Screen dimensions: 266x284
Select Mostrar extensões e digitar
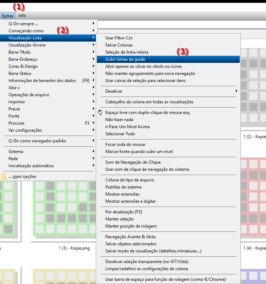tap(168, 201)
